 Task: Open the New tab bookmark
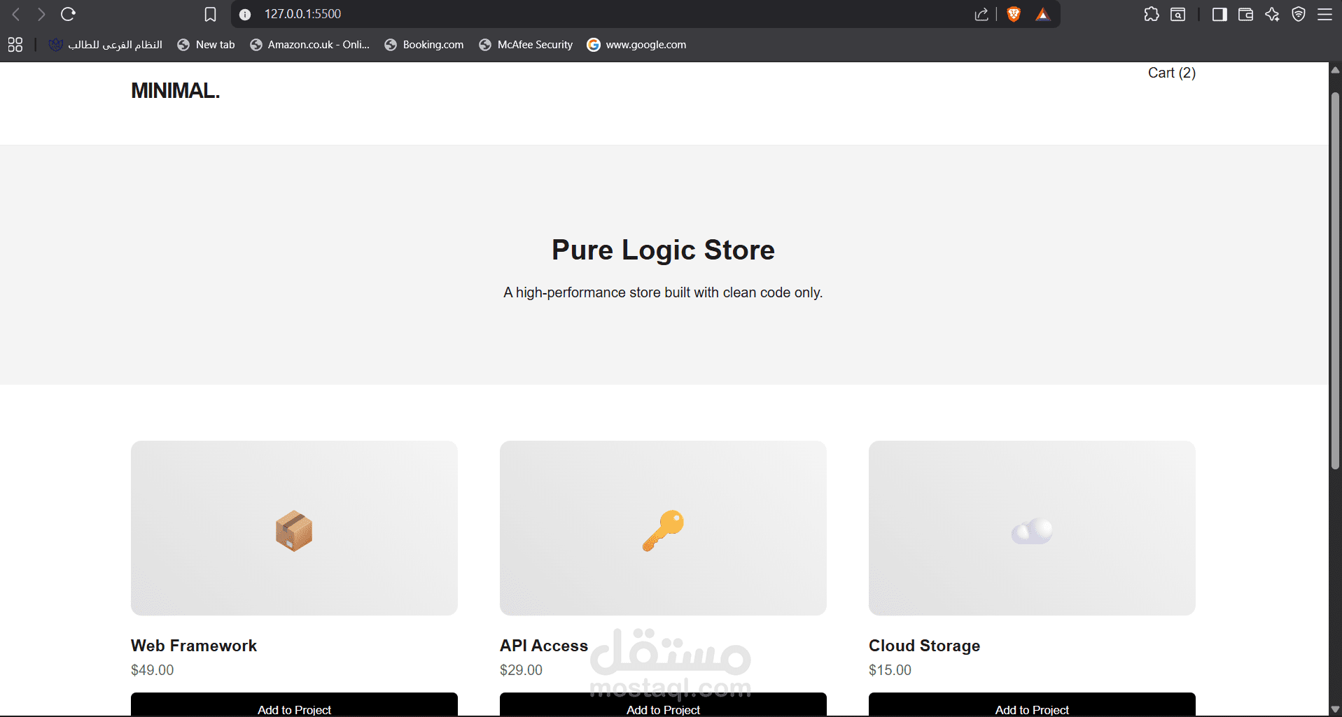tap(206, 45)
